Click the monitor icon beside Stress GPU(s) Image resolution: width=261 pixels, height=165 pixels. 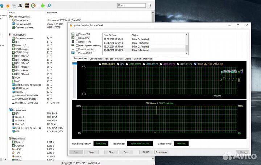point(73,53)
